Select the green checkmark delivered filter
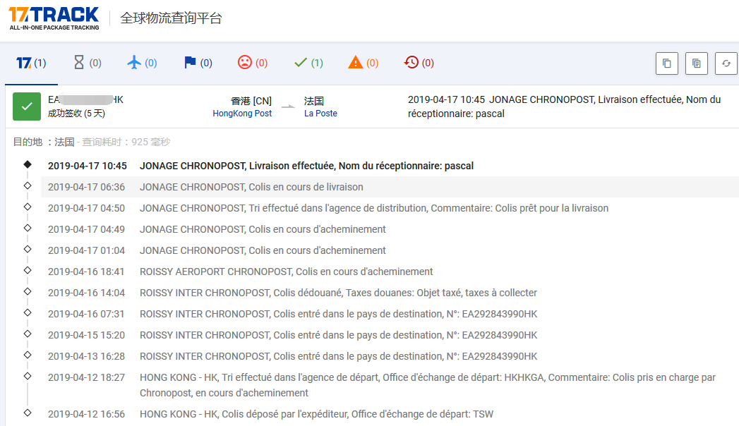This screenshot has width=739, height=426. point(308,63)
